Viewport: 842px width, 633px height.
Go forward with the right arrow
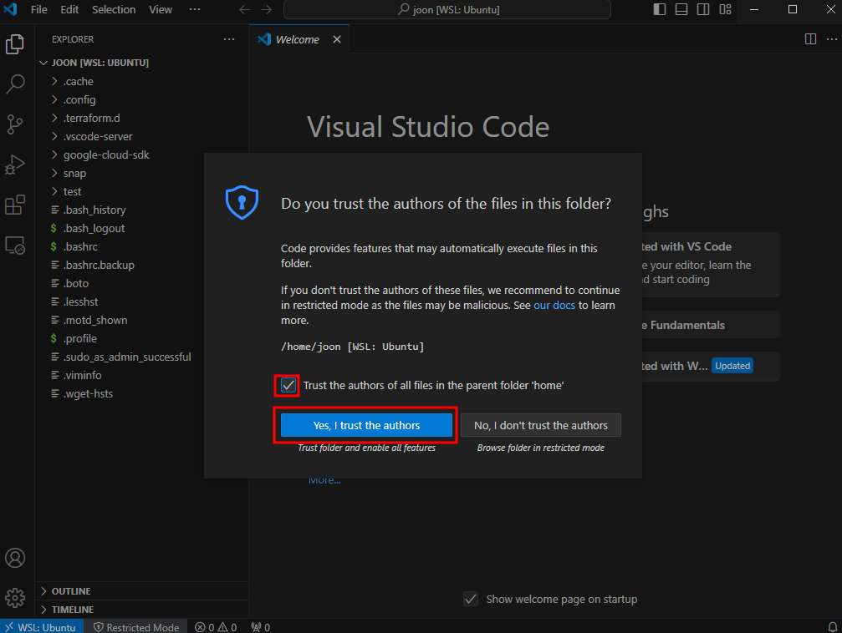point(267,10)
